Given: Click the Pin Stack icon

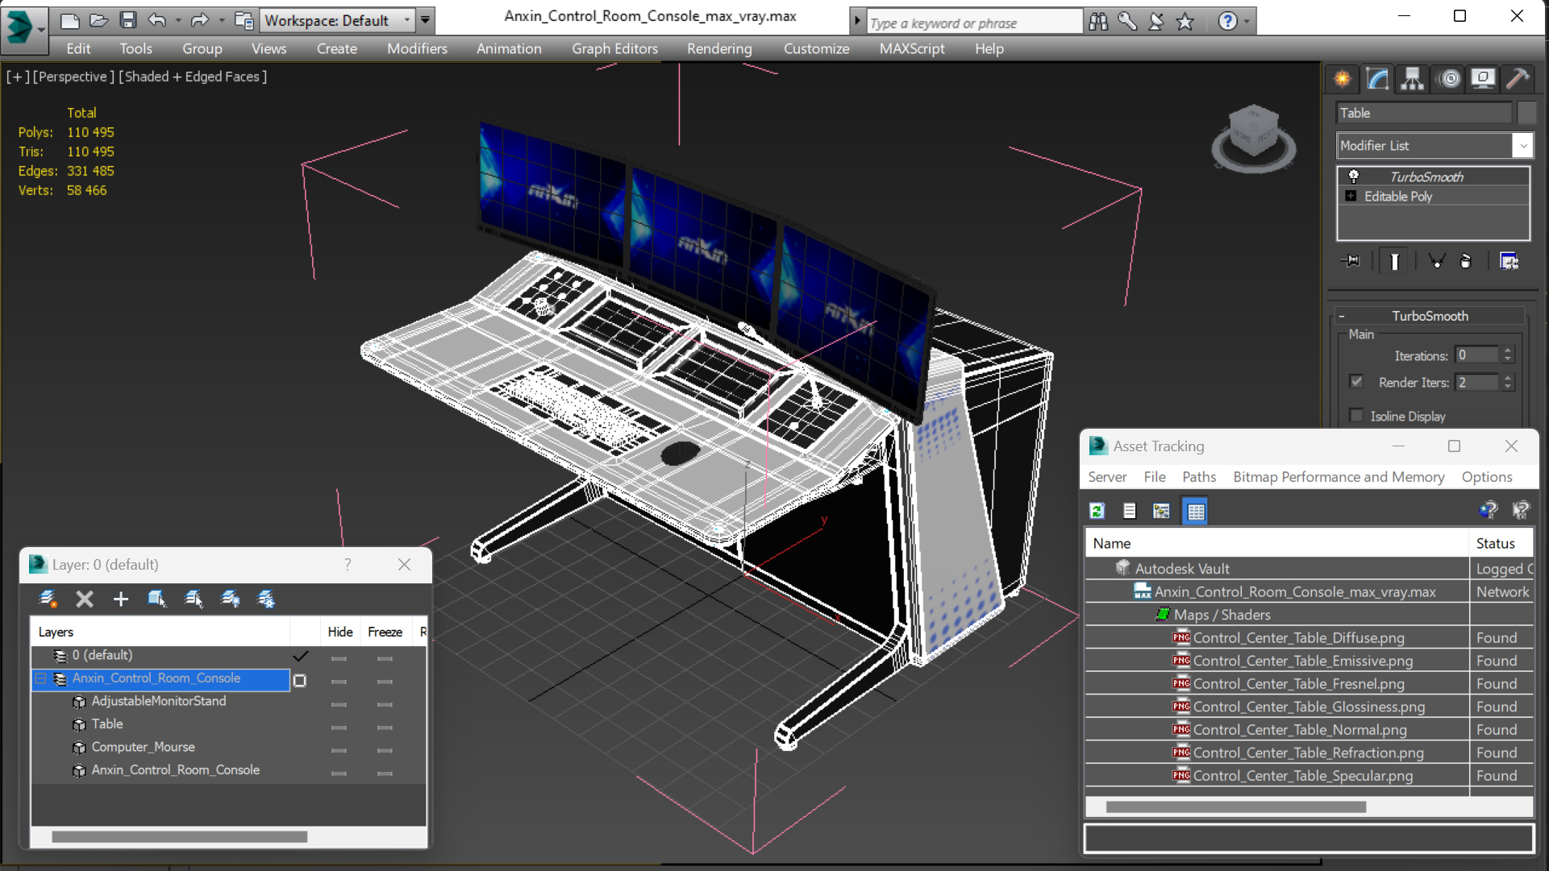Looking at the screenshot, I should pyautogui.click(x=1350, y=261).
